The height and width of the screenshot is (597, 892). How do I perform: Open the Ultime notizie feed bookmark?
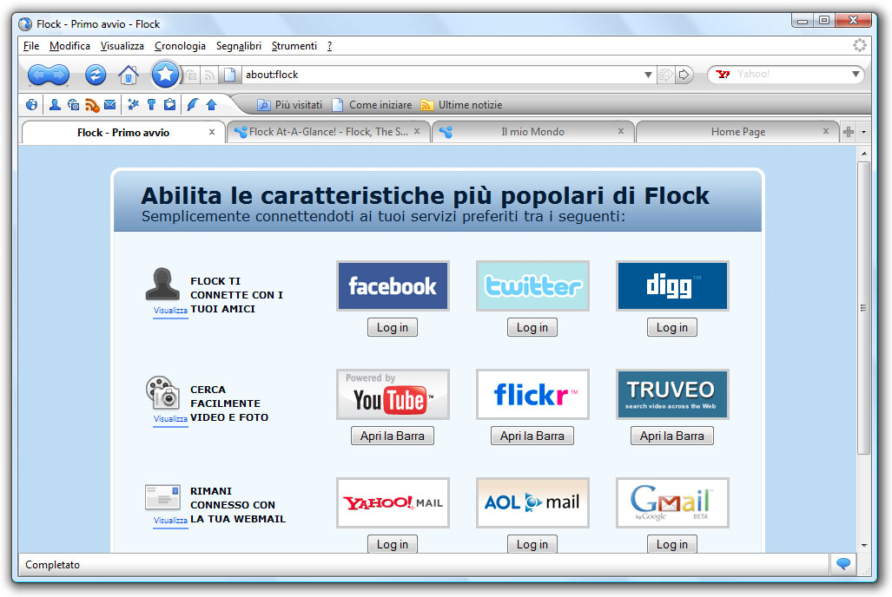(x=461, y=105)
